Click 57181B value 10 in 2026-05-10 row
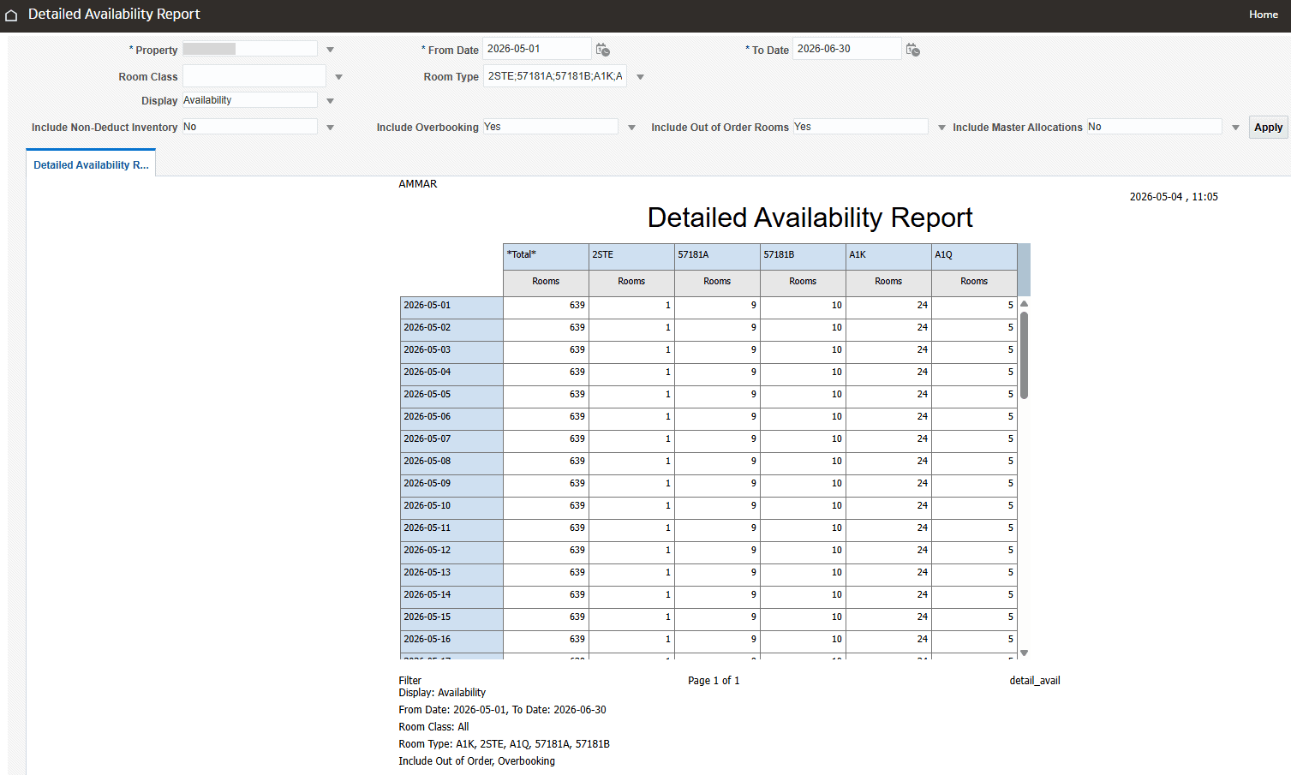1291x775 pixels. (836, 506)
